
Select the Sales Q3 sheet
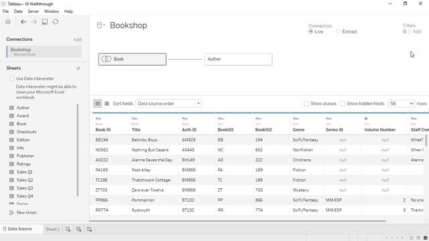coord(25,188)
